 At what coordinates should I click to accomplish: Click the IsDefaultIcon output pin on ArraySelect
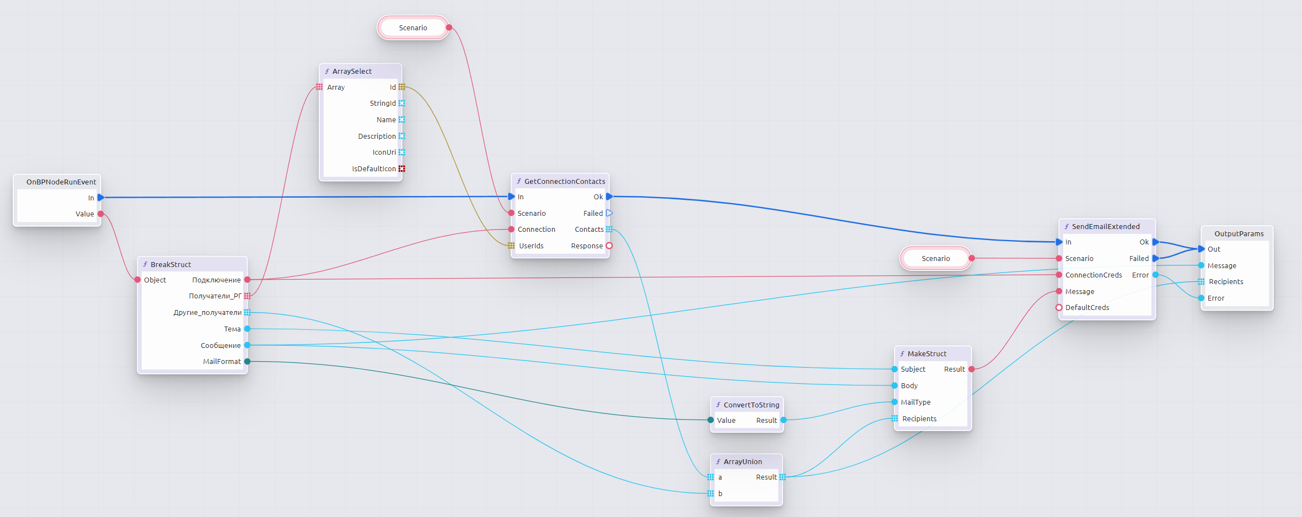point(401,168)
